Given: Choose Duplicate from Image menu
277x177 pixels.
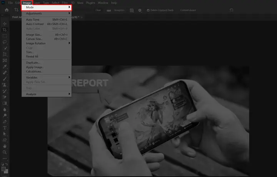Looking at the screenshot, I should [47, 63].
